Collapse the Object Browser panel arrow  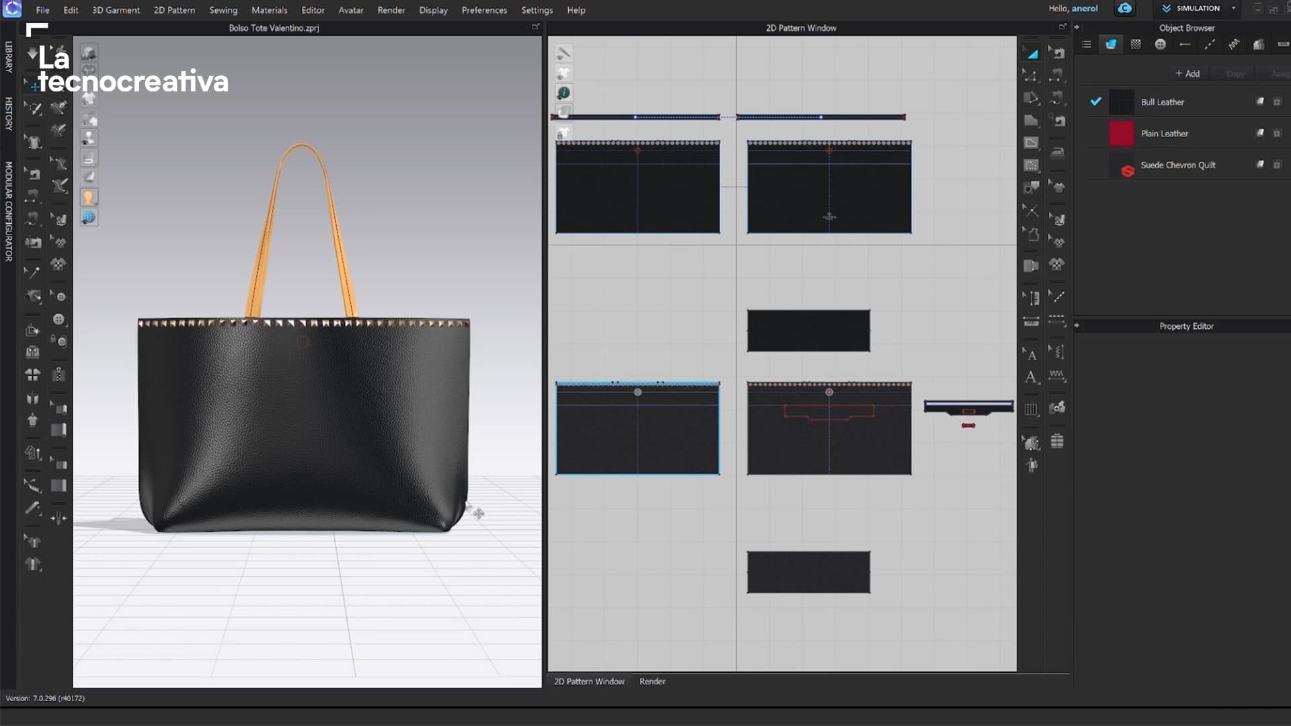[x=1077, y=28]
